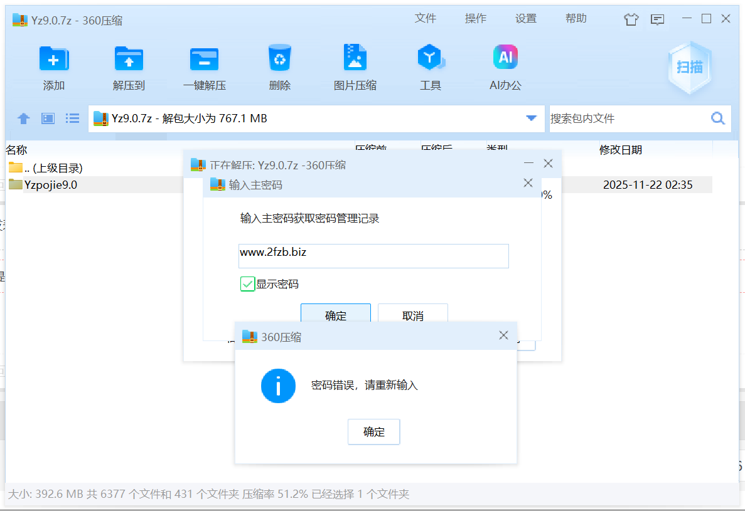Sort by the 名称 column header
This screenshot has height=511, width=745.
pyautogui.click(x=16, y=150)
